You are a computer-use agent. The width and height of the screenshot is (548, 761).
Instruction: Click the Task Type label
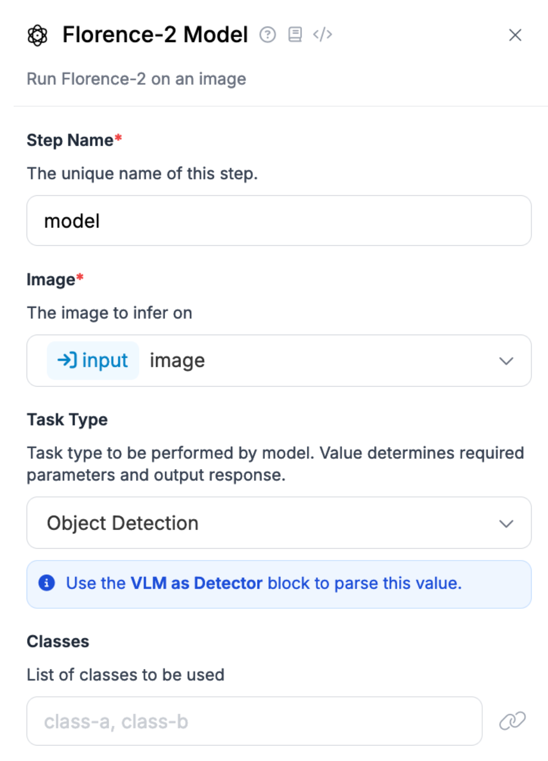tap(67, 420)
